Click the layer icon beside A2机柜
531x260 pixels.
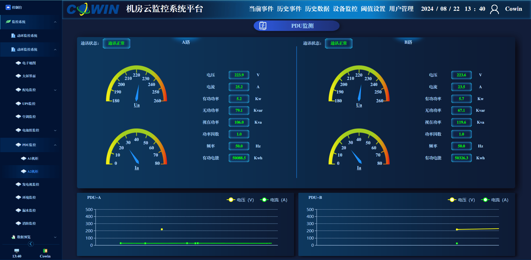[x=24, y=171]
